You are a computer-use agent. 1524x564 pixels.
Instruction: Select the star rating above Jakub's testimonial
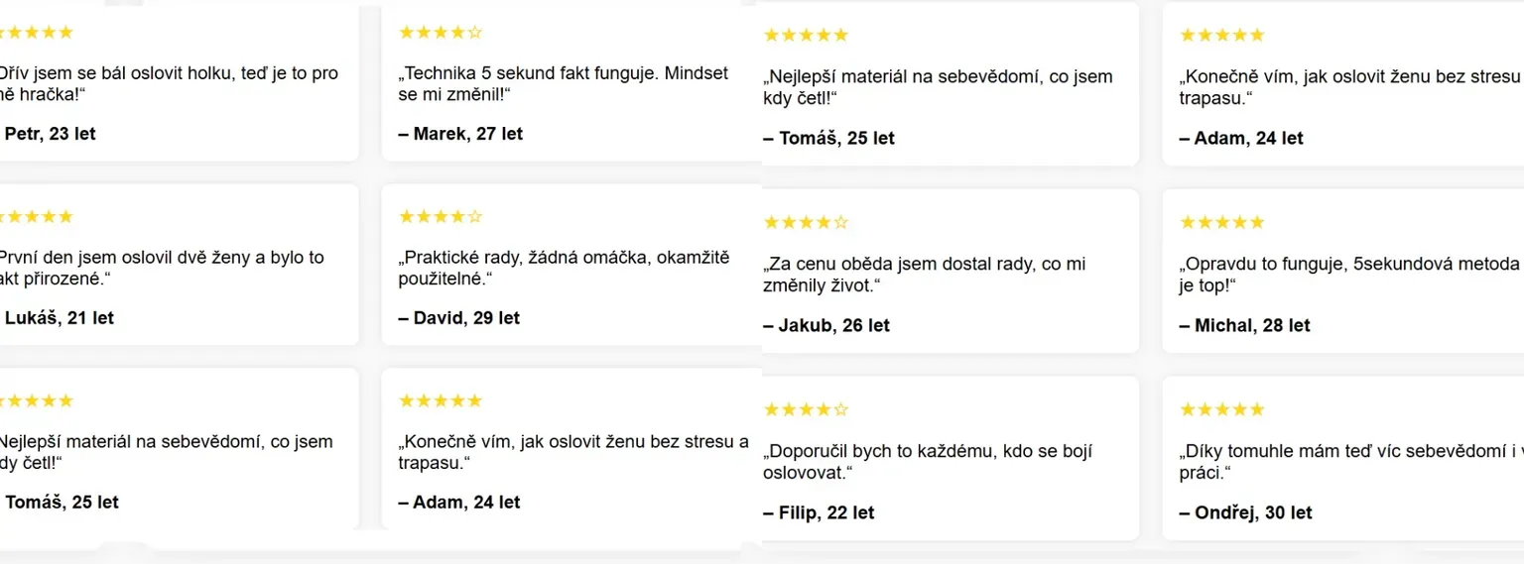tap(805, 223)
